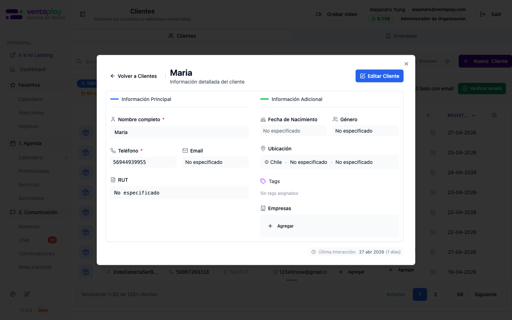The image size is (512, 320).
Task: Open the compass help icon in the sidebar footer
Action: click(13, 294)
